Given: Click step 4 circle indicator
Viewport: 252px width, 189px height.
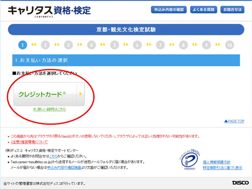Looking at the screenshot, I should click(92, 45).
